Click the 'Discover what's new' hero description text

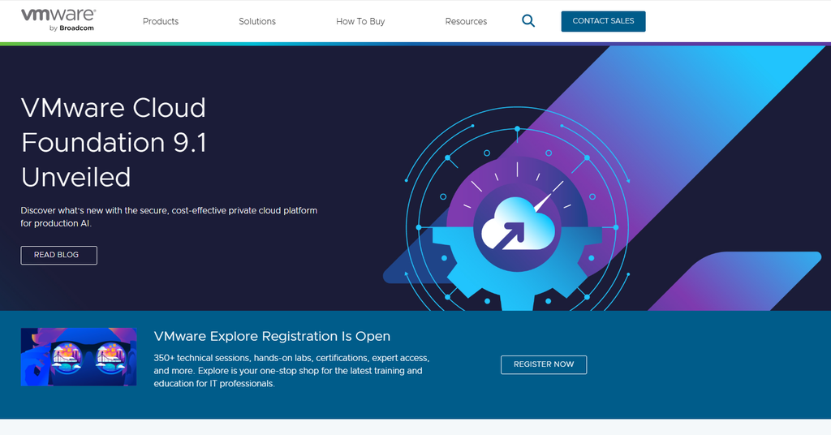[169, 217]
